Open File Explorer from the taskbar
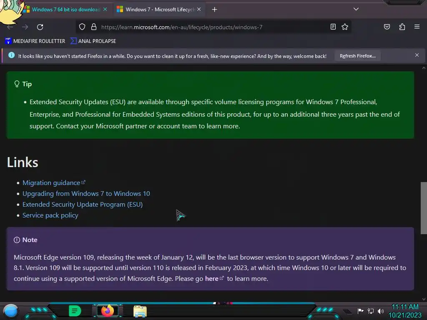Screen dimensions: 427x320 (x=140, y=311)
